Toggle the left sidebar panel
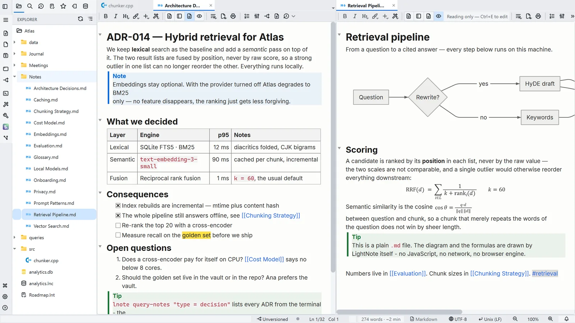The image size is (575, 323). (5, 6)
